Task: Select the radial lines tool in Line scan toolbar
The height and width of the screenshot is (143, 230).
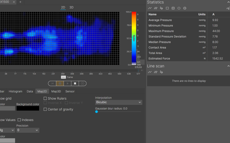Action: (x=156, y=72)
